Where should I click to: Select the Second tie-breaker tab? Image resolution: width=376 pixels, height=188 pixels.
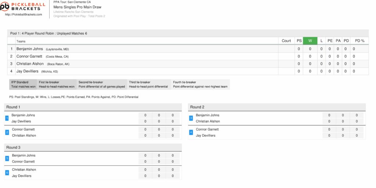coord(102,84)
